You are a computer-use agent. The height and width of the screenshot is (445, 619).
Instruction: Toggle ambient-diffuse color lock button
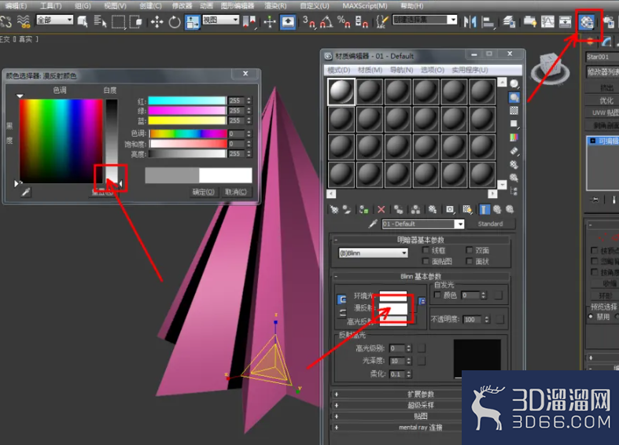pyautogui.click(x=342, y=300)
